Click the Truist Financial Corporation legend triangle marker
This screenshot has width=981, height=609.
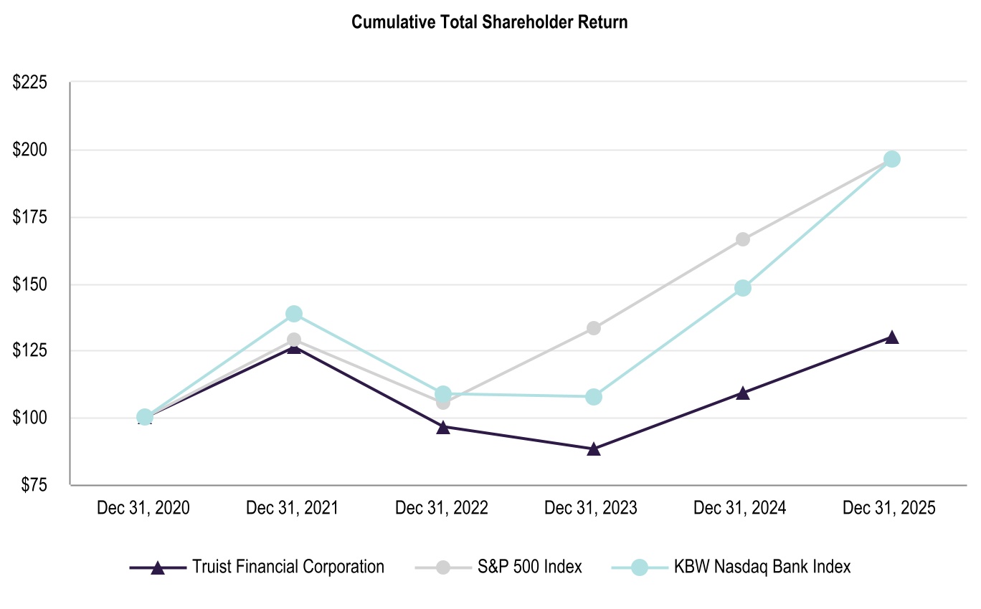pyautogui.click(x=158, y=567)
